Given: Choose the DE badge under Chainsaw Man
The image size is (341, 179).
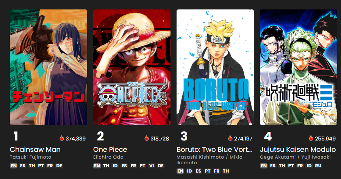Looking at the screenshot, I should [59, 166].
